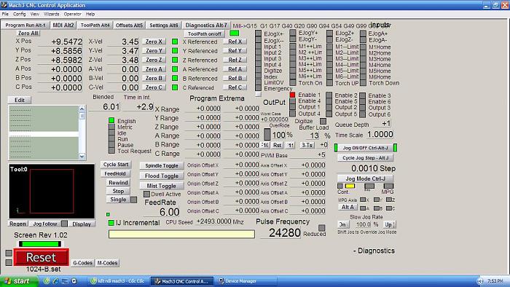Click the IJ Incremental LED indicator
Image resolution: width=510 pixels, height=287 pixels.
click(111, 223)
